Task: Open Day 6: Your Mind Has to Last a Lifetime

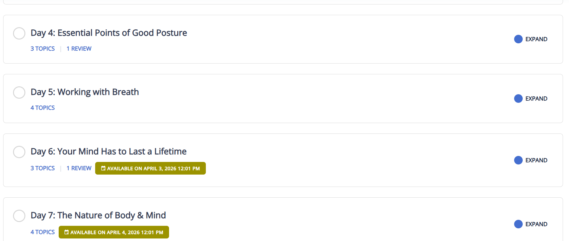Action: (x=108, y=151)
